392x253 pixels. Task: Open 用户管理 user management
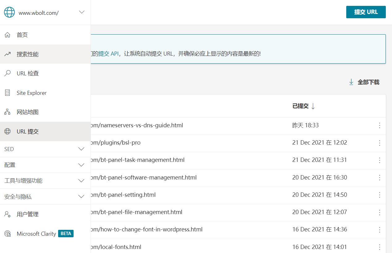click(28, 214)
